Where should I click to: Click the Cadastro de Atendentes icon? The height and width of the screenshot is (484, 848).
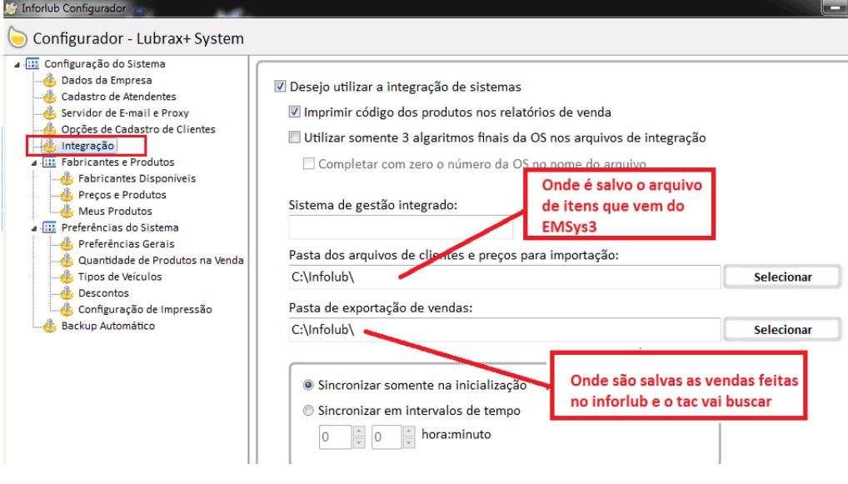[x=50, y=97]
